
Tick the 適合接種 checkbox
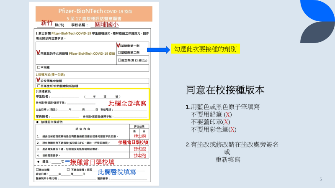[37, 170]
